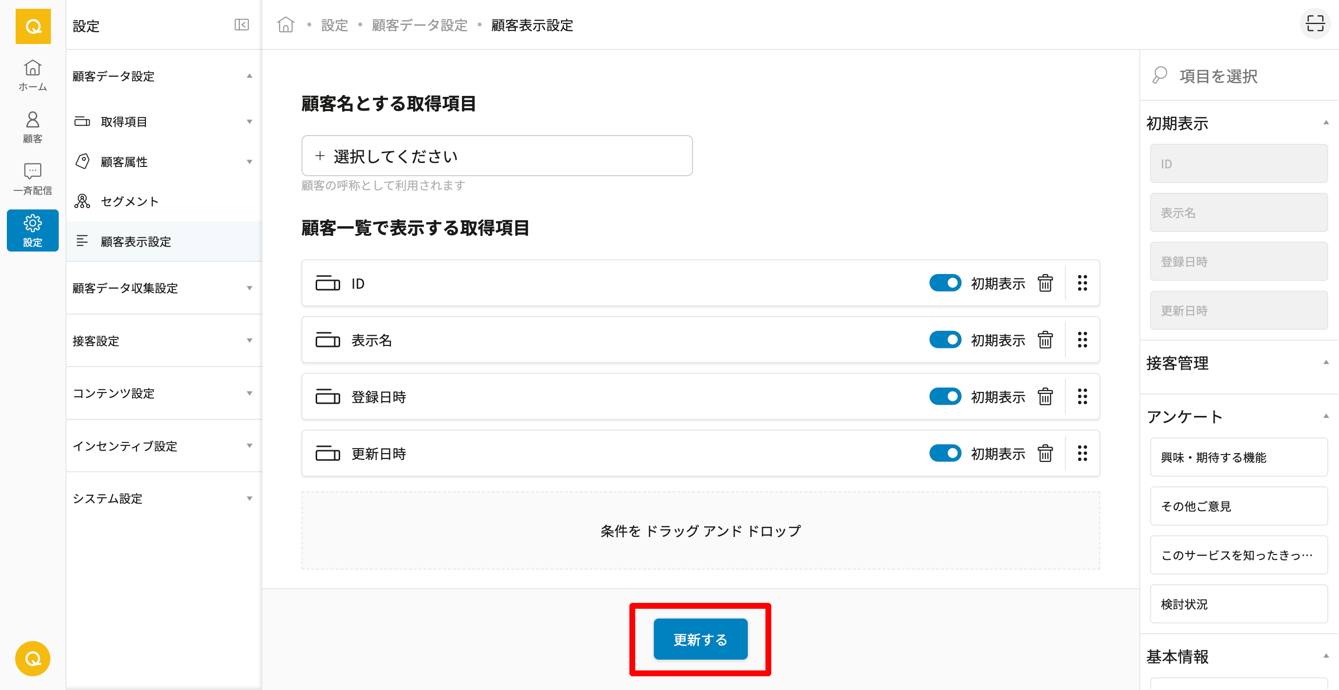This screenshot has width=1339, height=690.
Task: Click the trash icon on the 更新日時 row
Action: (x=1045, y=454)
